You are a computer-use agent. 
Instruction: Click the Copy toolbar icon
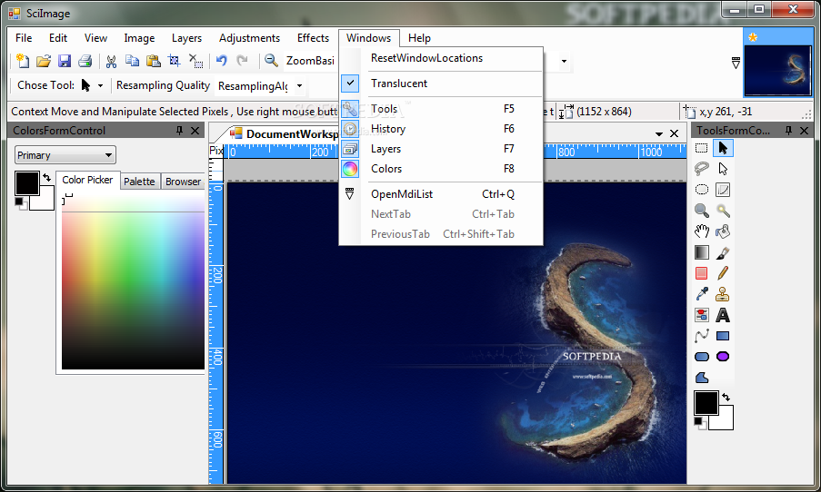pyautogui.click(x=132, y=61)
